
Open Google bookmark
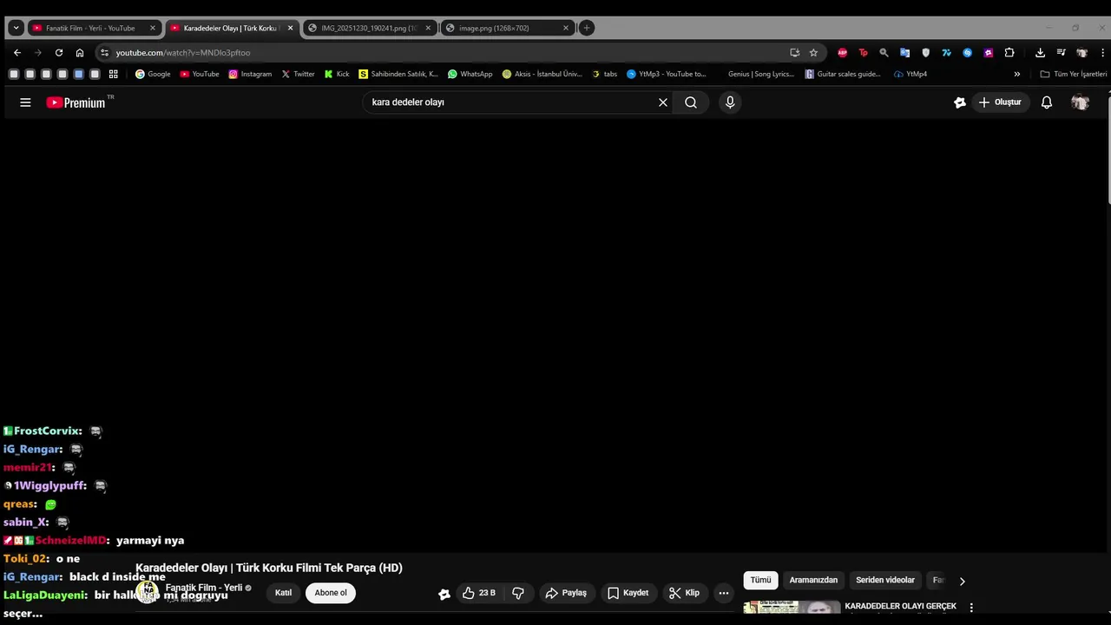point(153,74)
